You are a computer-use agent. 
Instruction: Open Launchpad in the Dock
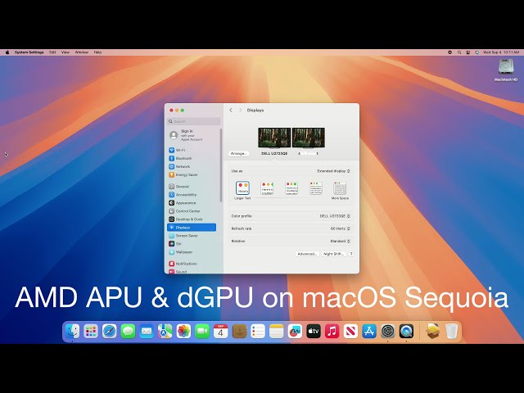tap(91, 331)
